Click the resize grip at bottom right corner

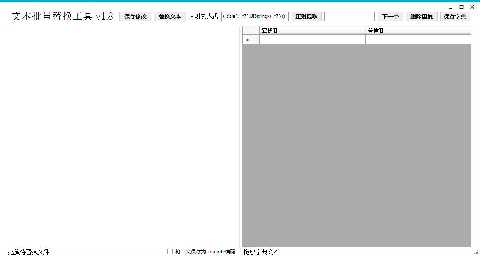click(x=477, y=253)
